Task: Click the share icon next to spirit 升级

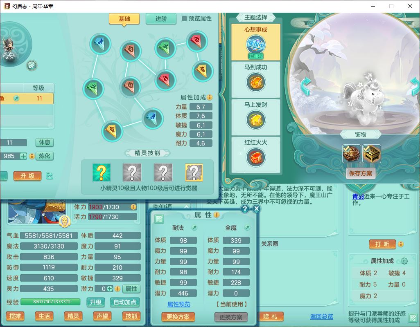Action: point(49,176)
